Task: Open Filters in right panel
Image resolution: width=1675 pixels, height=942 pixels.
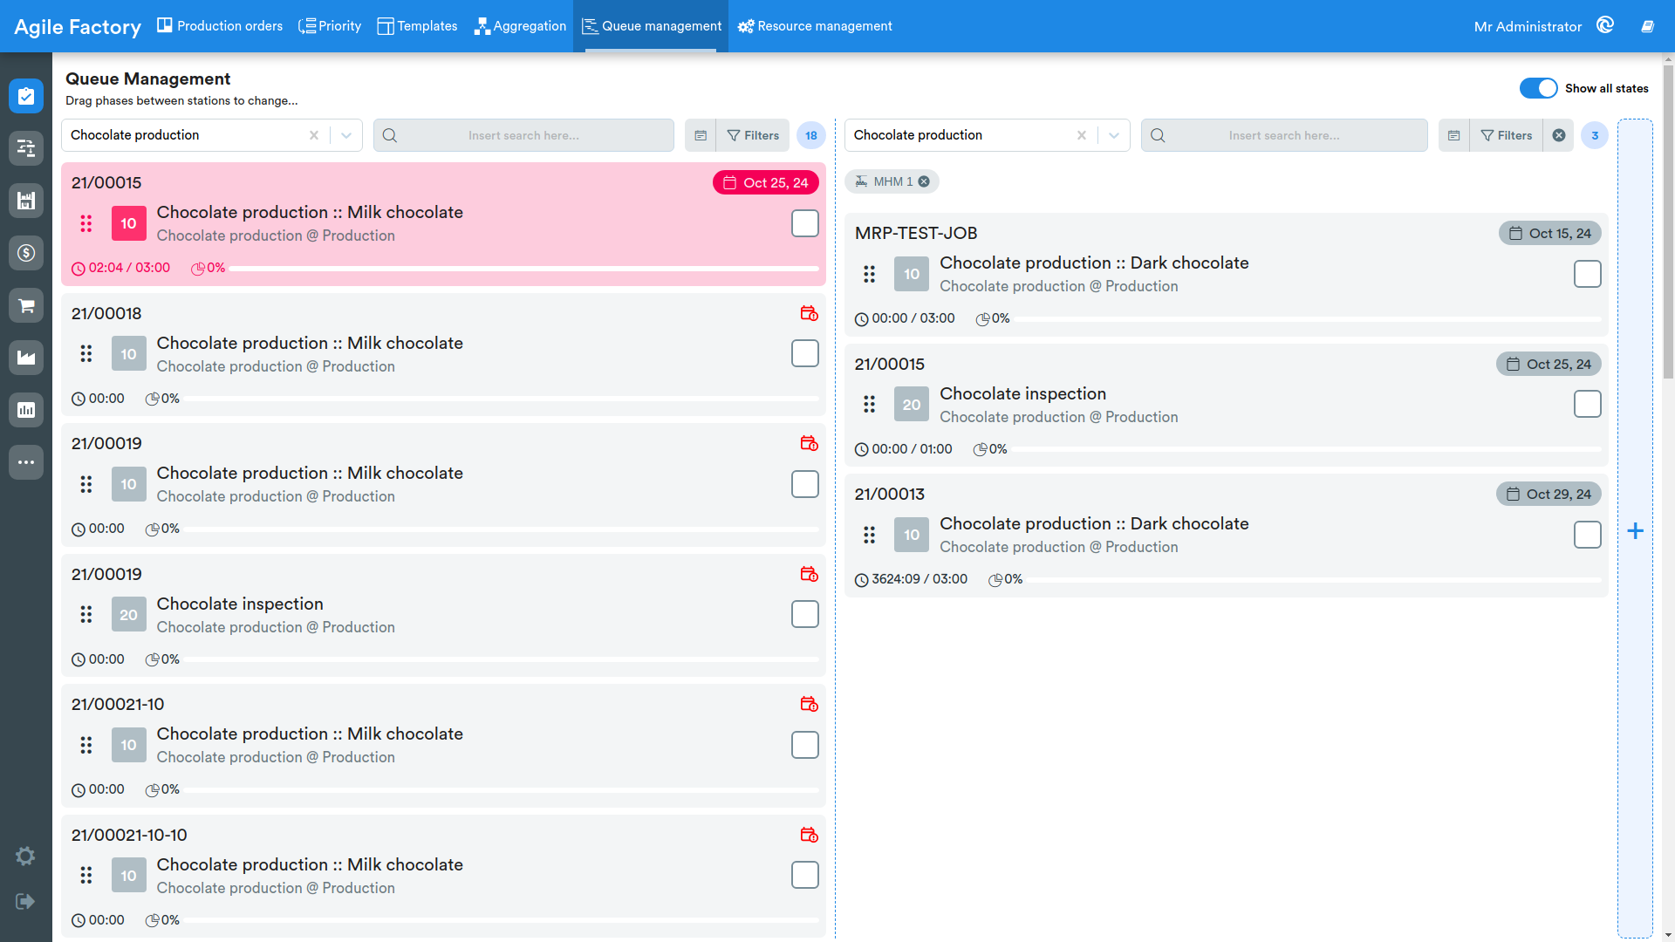Action: pyautogui.click(x=1507, y=135)
